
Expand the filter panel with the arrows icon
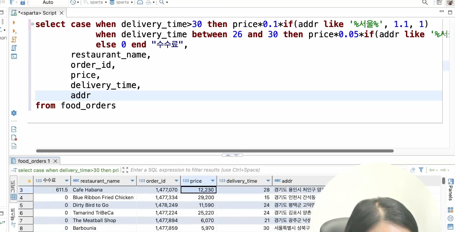coord(125,170)
